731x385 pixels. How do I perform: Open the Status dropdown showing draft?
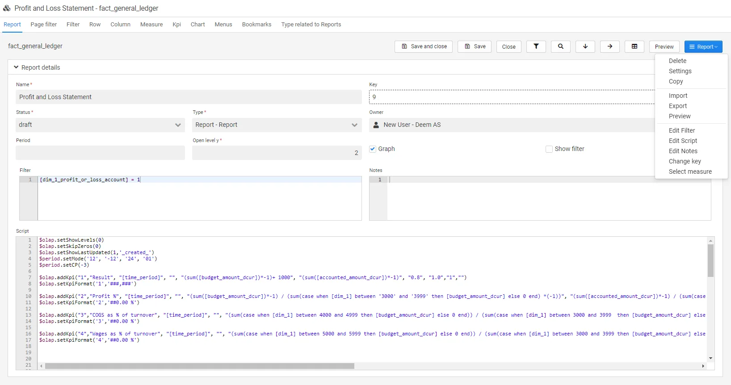(x=100, y=125)
